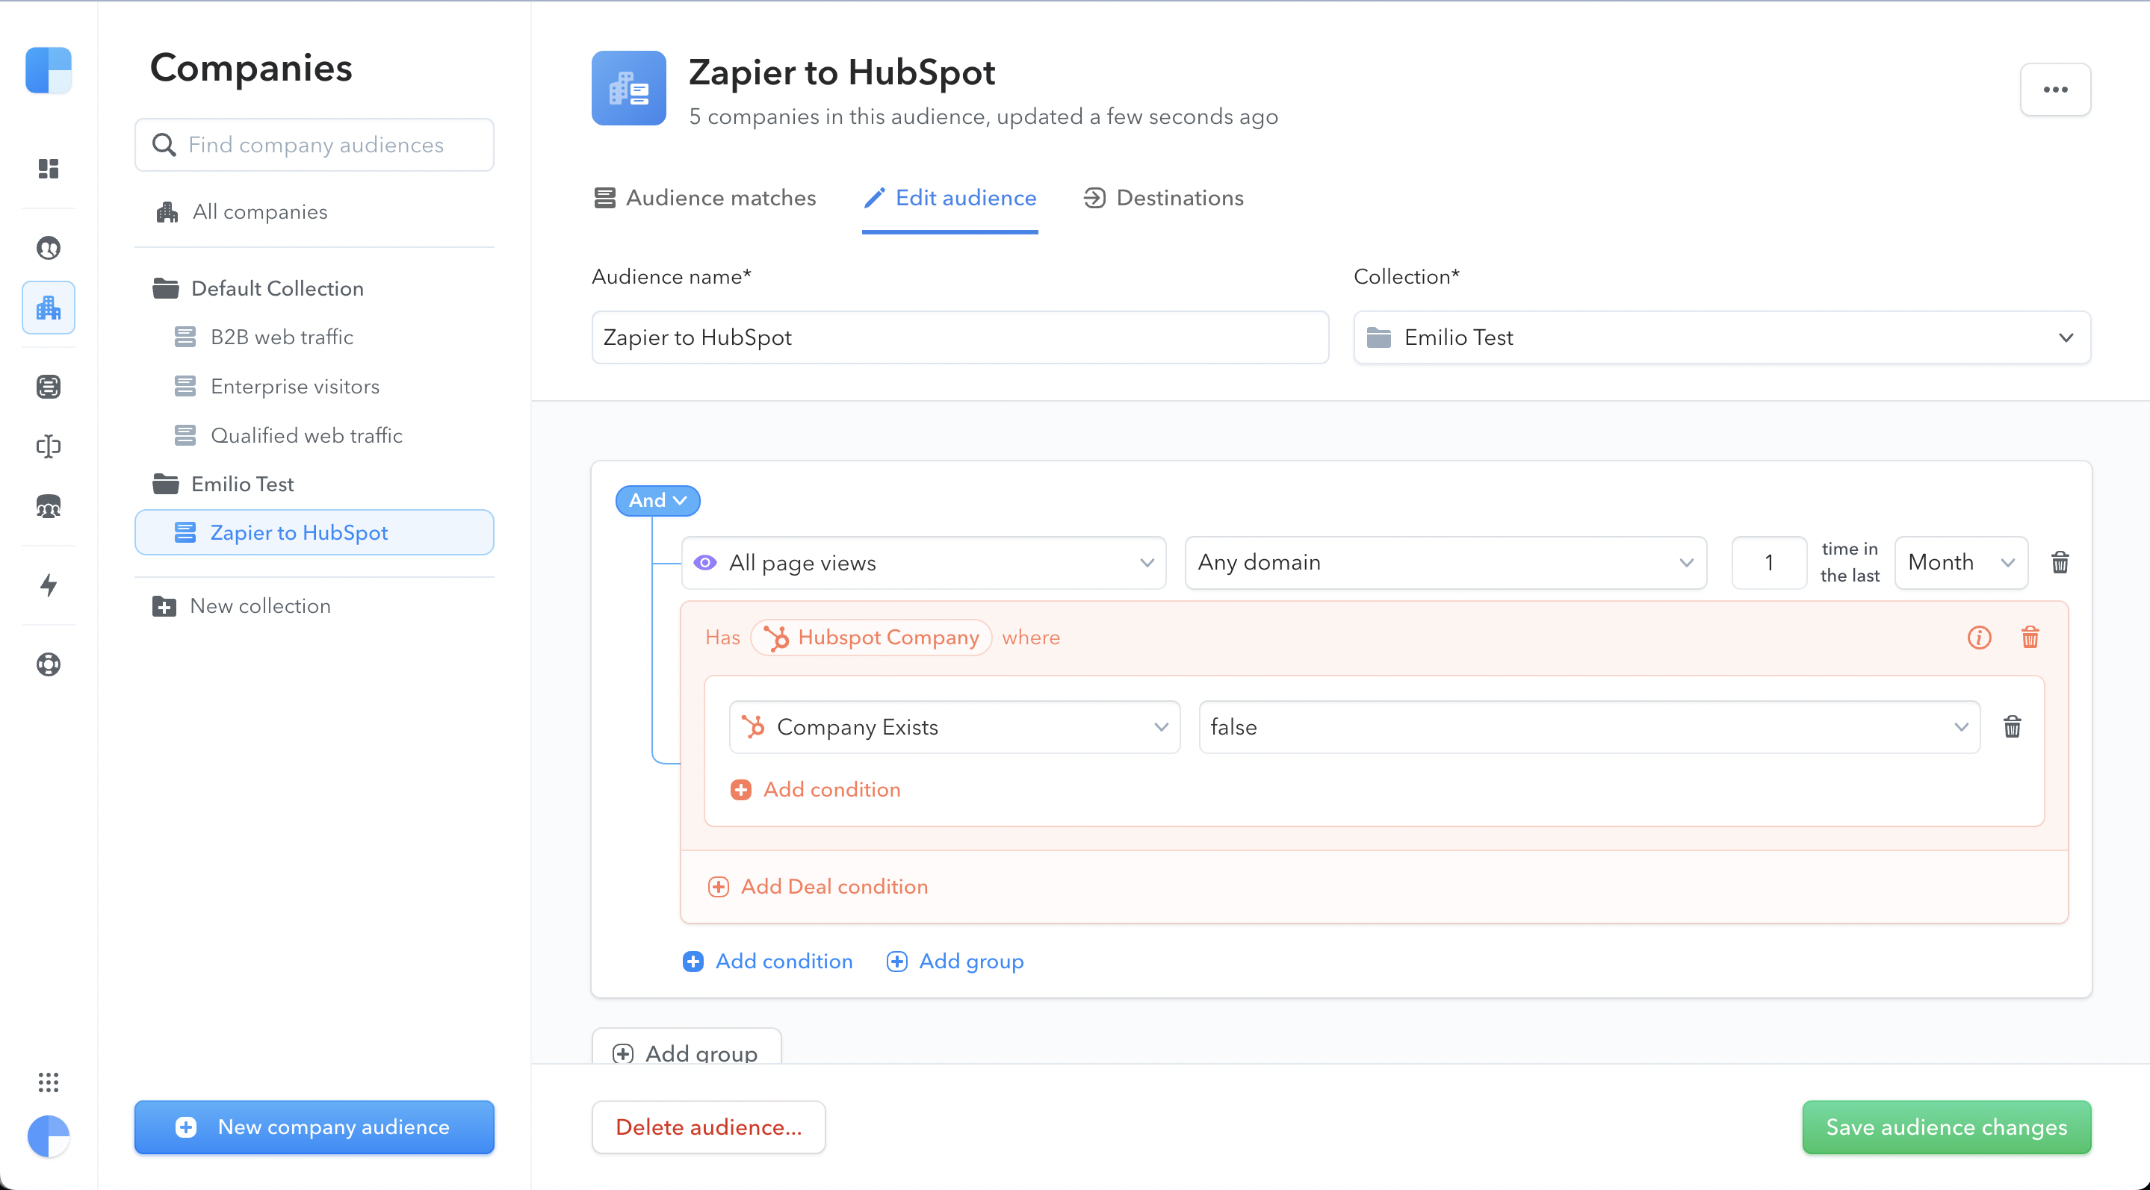
Task: Click the circled plus icon beside Add Deal condition
Action: coord(719,886)
